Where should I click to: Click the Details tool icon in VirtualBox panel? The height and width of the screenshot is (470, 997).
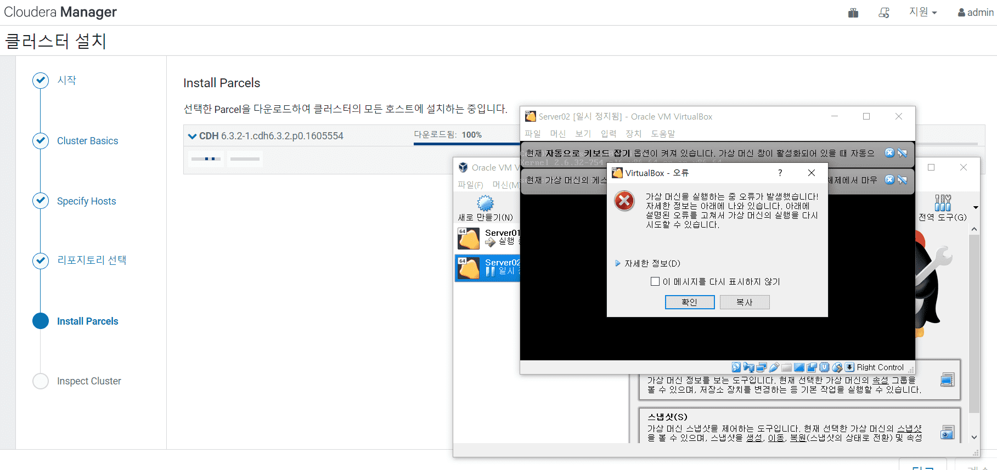click(x=947, y=380)
